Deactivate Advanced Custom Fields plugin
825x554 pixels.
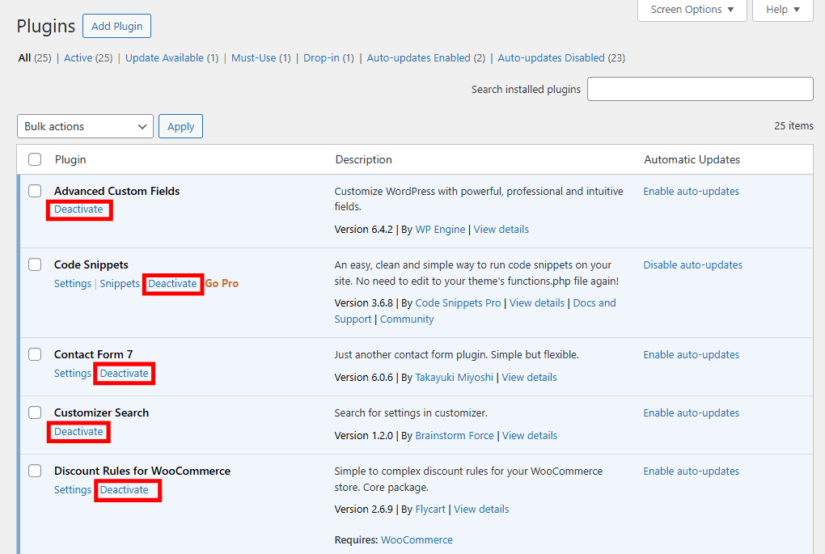pyautogui.click(x=78, y=209)
